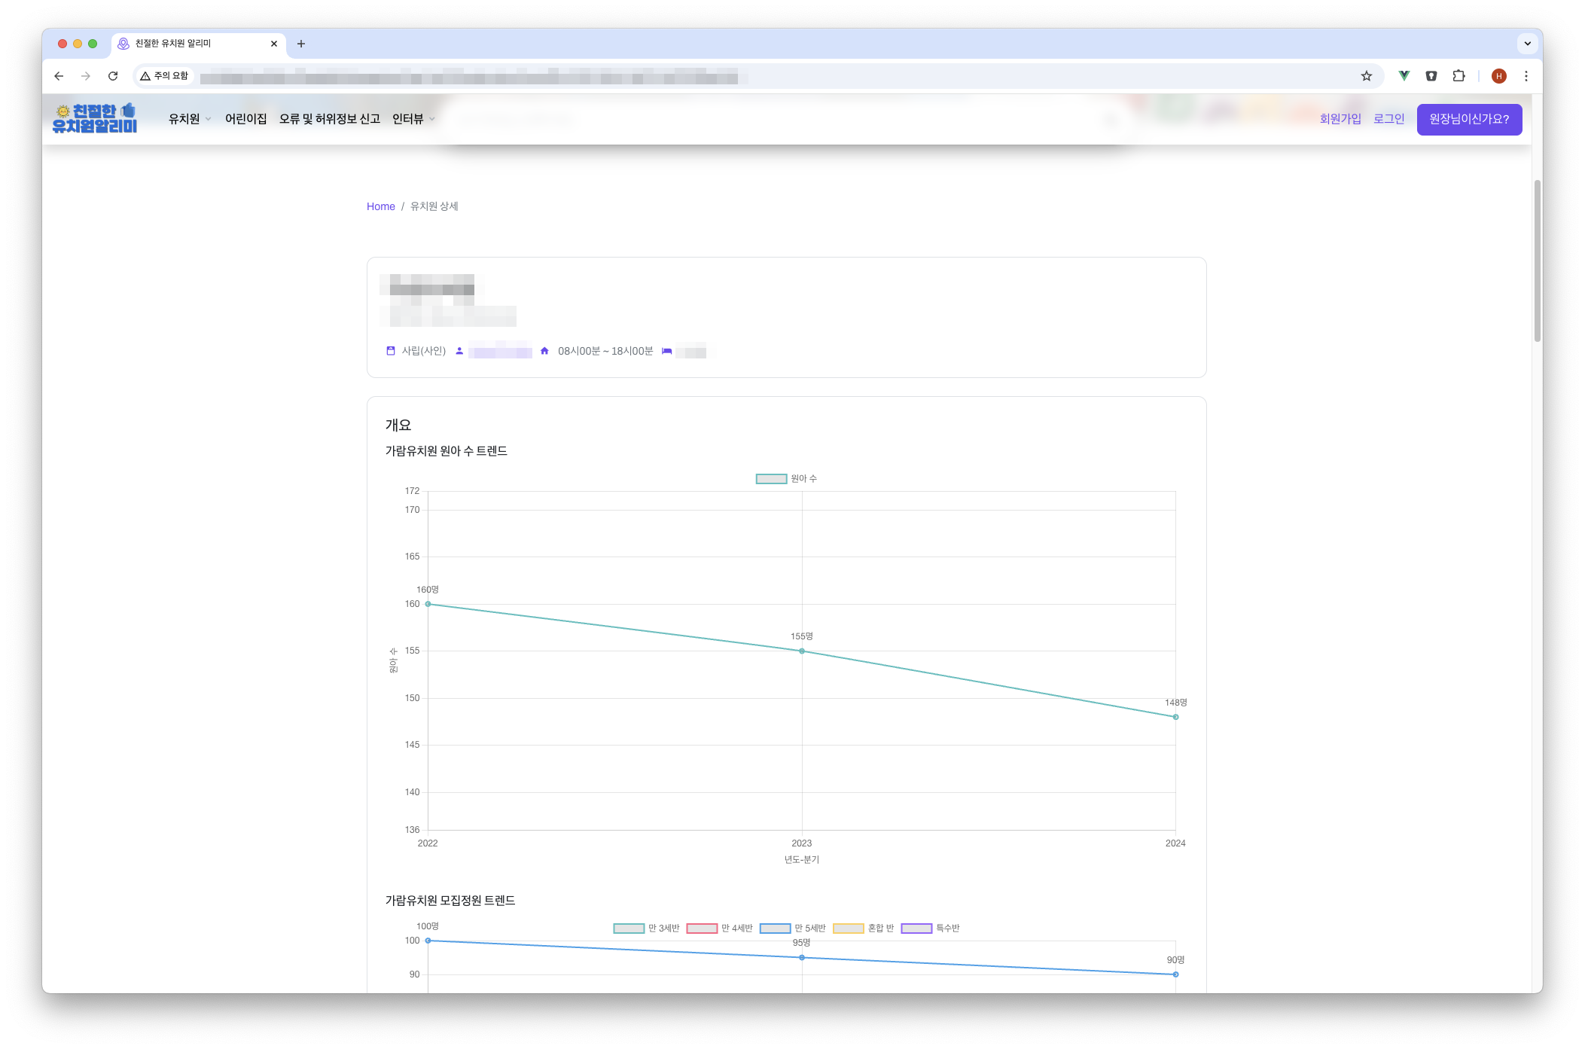Click the 원장님이신가요? button
This screenshot has height=1049, width=1585.
1470,120
